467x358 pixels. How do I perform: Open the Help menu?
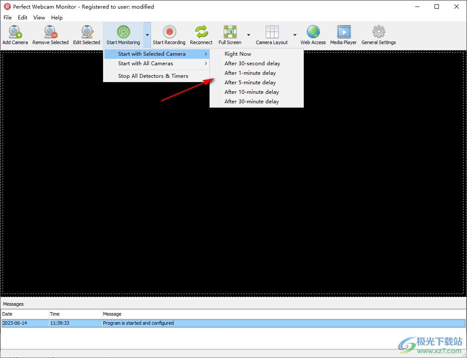pos(57,18)
